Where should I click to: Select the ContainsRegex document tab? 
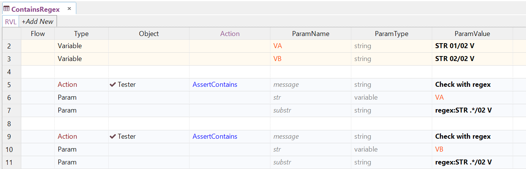(x=35, y=9)
